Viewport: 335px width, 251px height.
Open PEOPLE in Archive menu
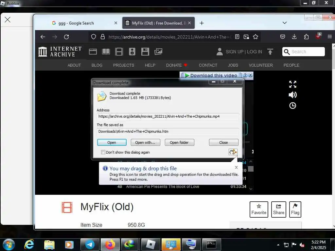(291, 65)
